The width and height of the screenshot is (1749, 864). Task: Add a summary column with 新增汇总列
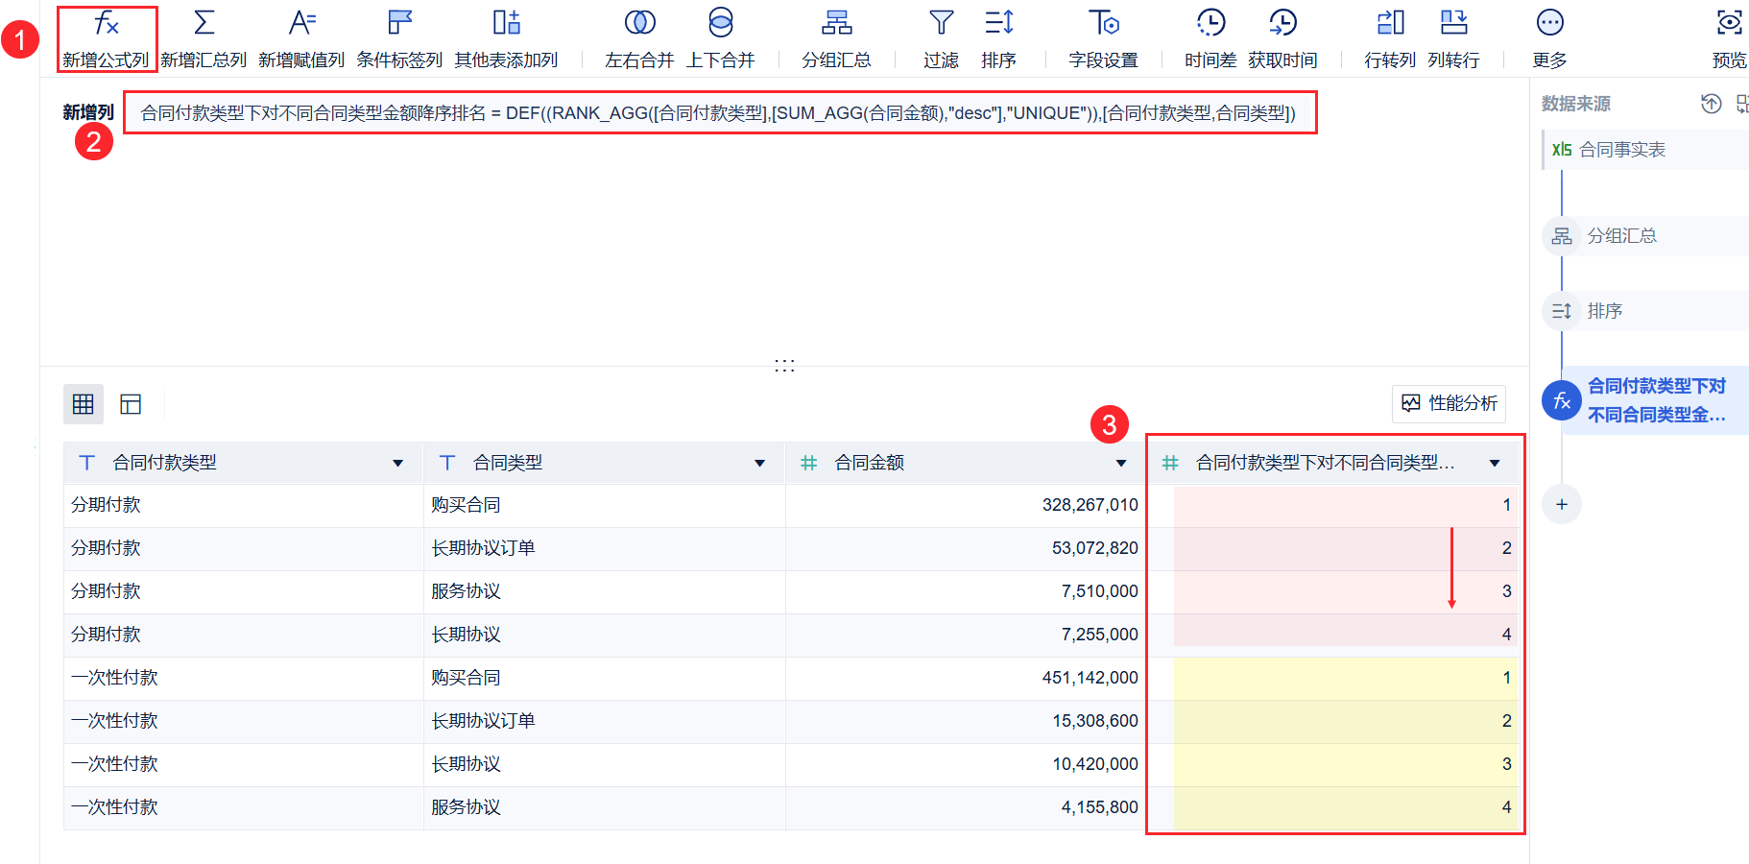[x=204, y=38]
